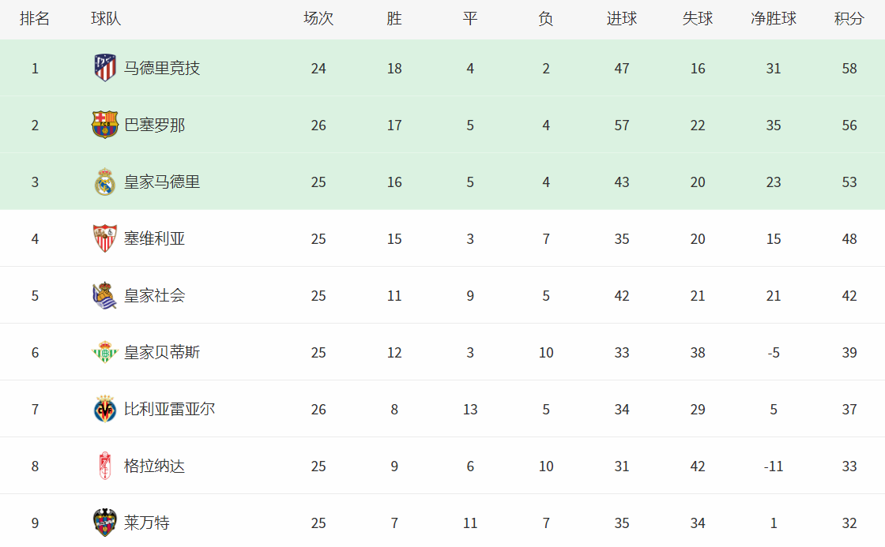This screenshot has width=885, height=547.
Task: Click the Real Madrid club crest
Action: click(105, 182)
